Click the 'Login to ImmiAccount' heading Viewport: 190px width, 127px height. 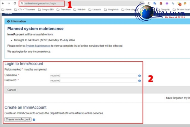[24, 64]
